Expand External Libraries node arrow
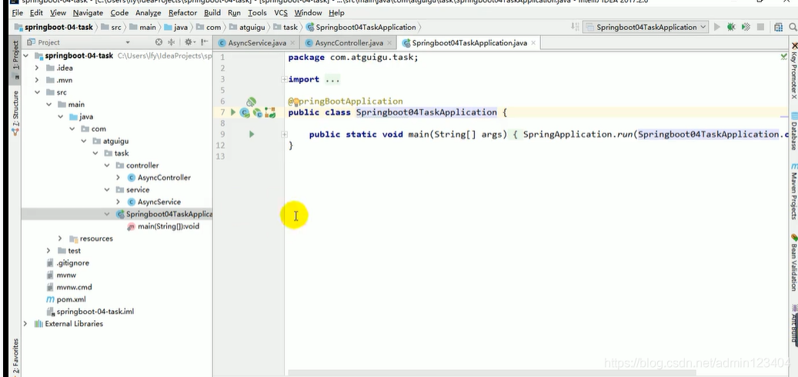The image size is (798, 377). tap(25, 324)
